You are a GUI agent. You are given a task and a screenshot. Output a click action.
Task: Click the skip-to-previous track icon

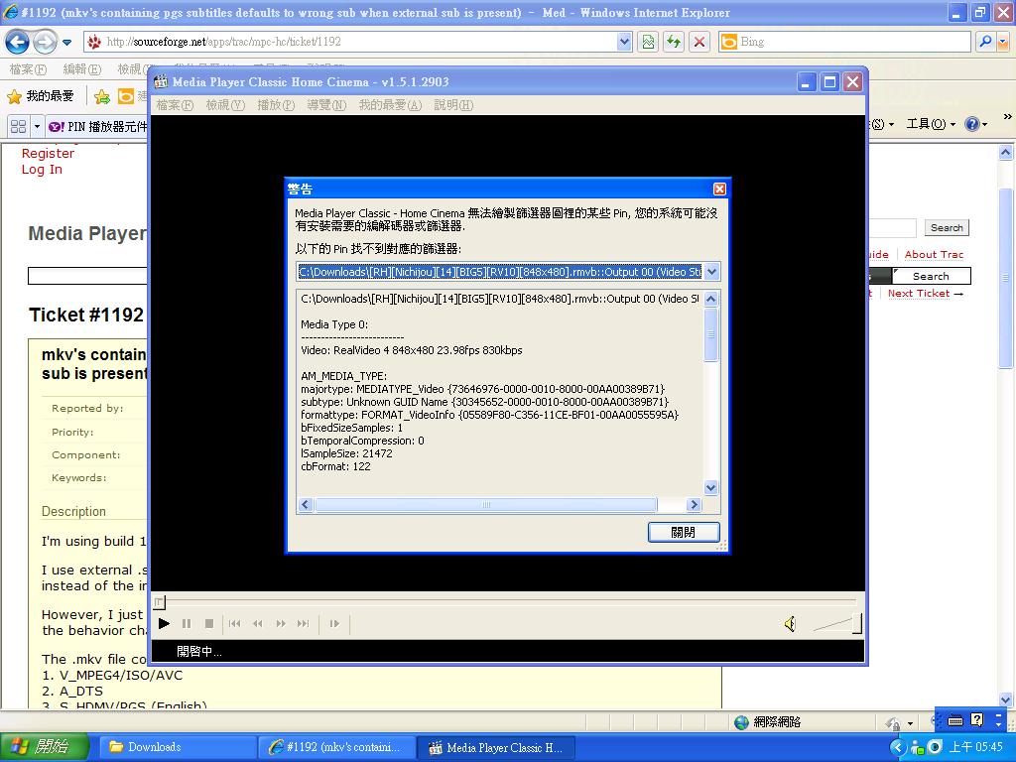click(x=235, y=624)
